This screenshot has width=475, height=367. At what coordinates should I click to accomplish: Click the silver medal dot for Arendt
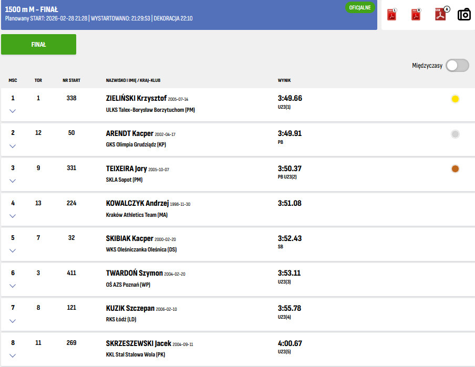tap(455, 134)
